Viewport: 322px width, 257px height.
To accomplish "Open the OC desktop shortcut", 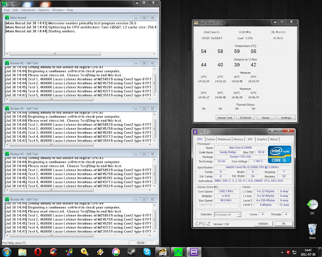I will coord(312,207).
